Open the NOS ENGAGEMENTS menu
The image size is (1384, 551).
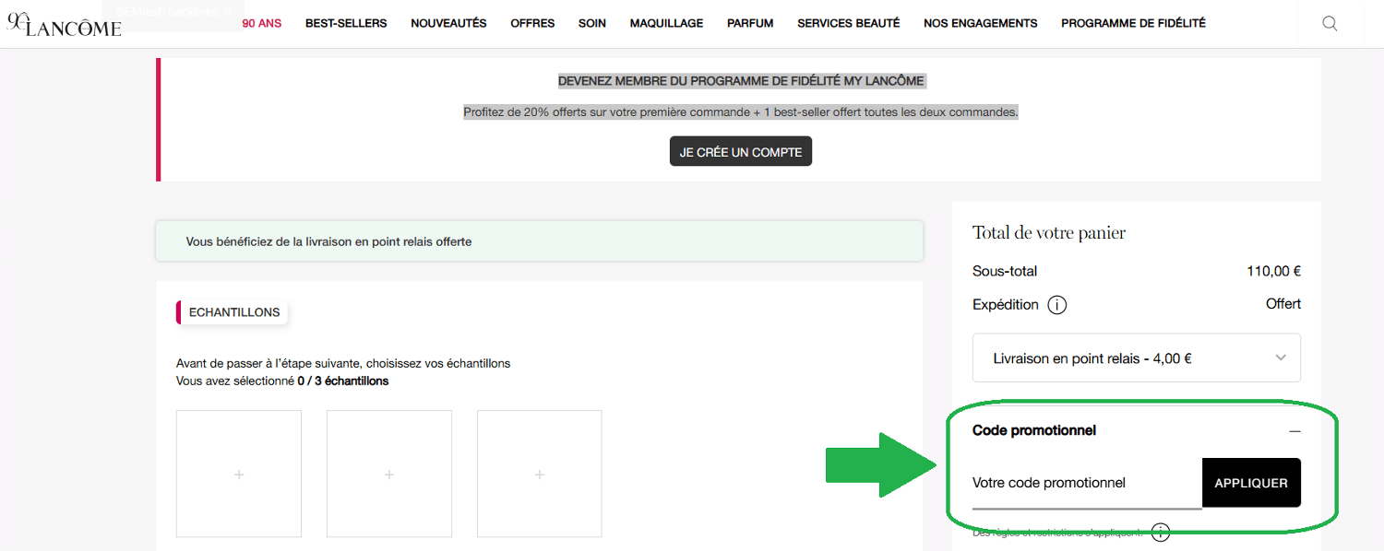coord(980,24)
